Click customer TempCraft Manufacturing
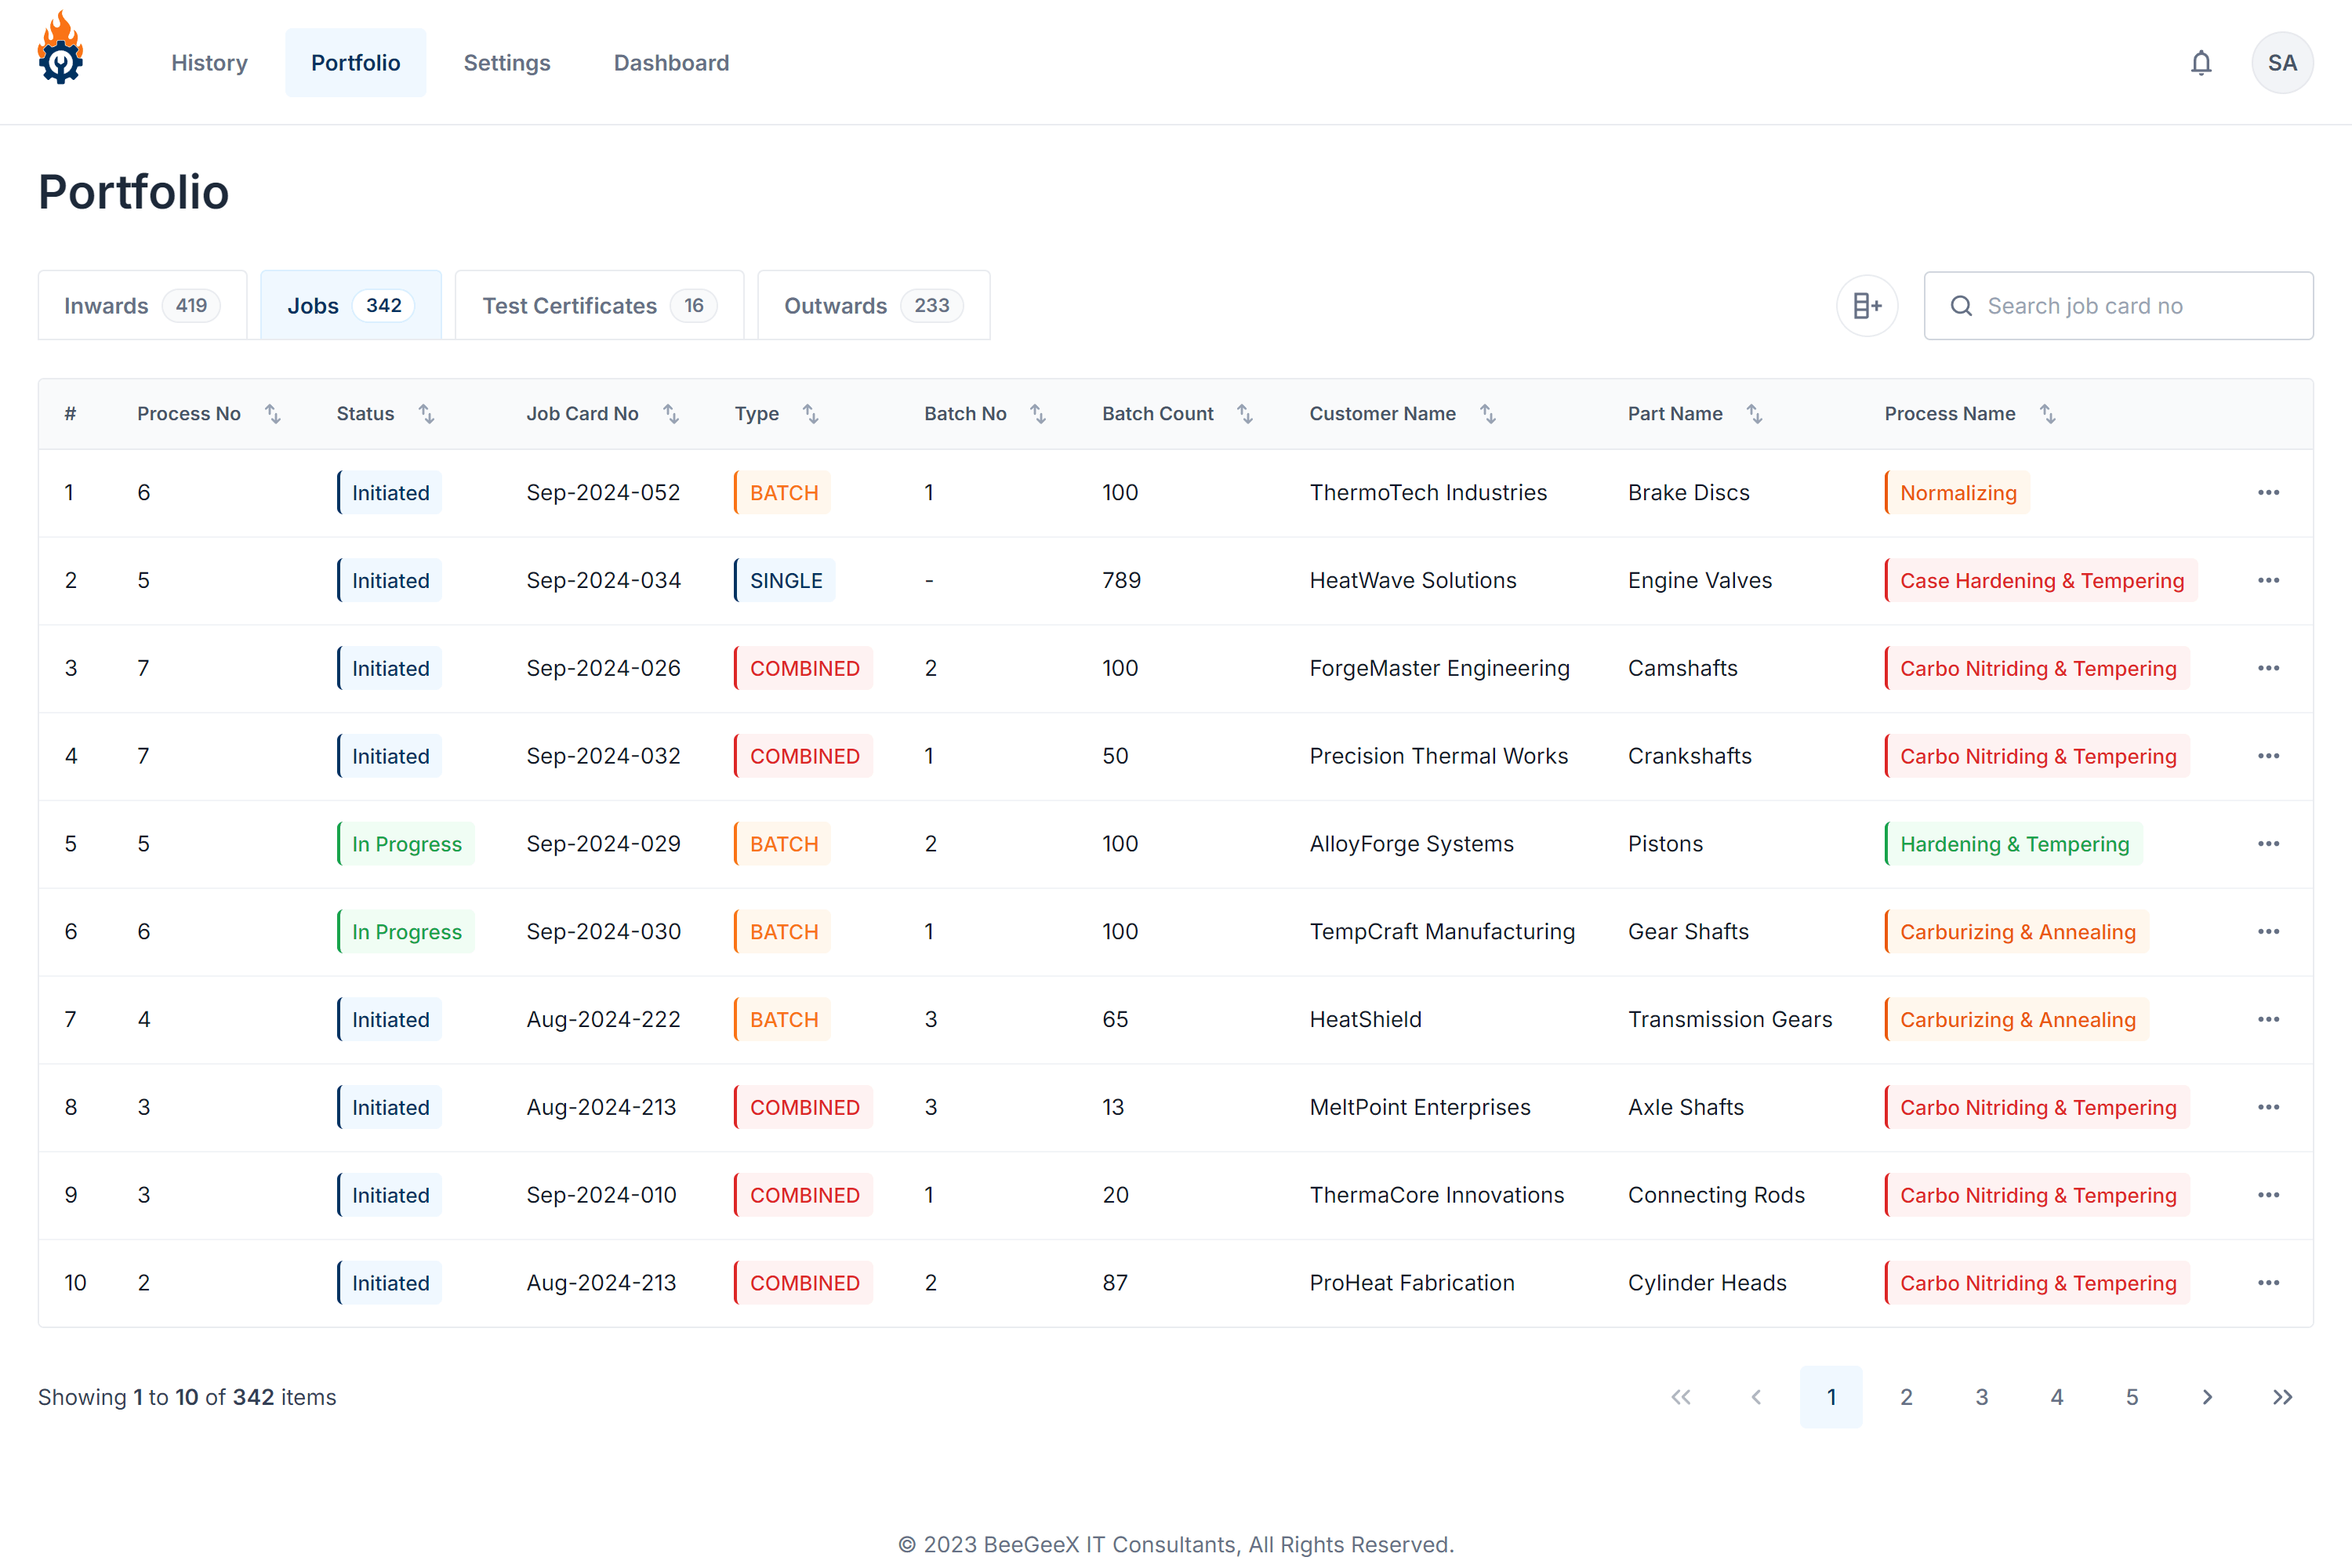 (1442, 932)
